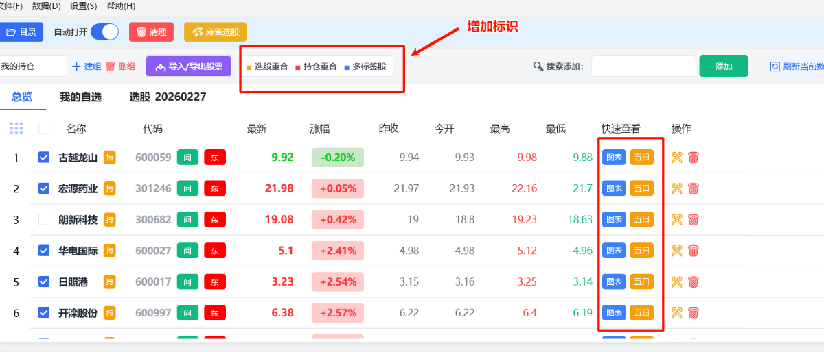This screenshot has width=824, height=352.
Task: Click the scissors icon for 古越龙山
Action: (x=677, y=158)
